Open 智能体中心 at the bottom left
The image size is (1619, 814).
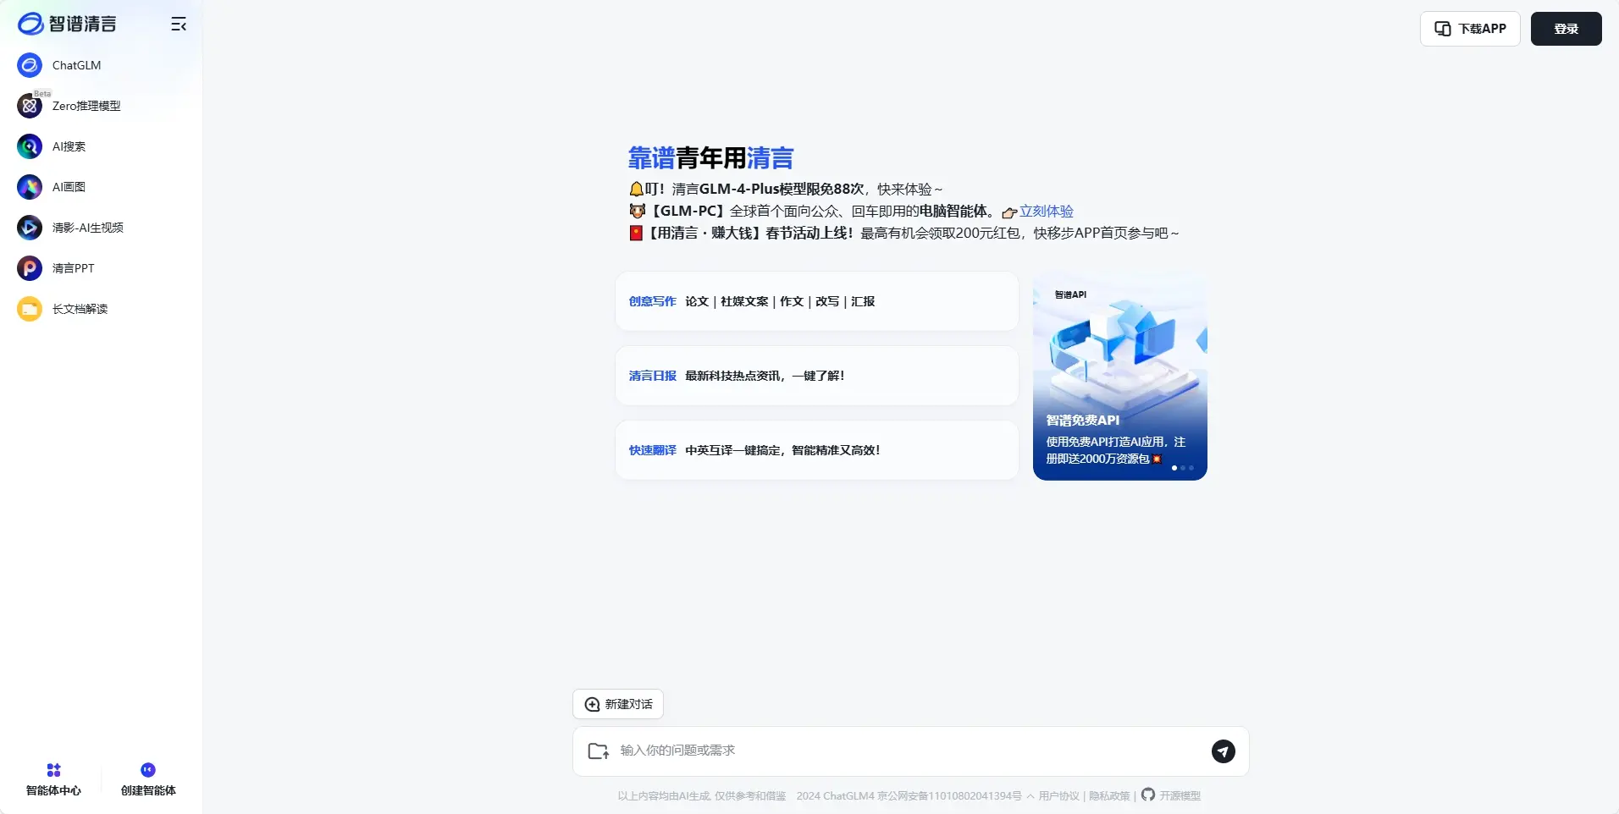(52, 778)
